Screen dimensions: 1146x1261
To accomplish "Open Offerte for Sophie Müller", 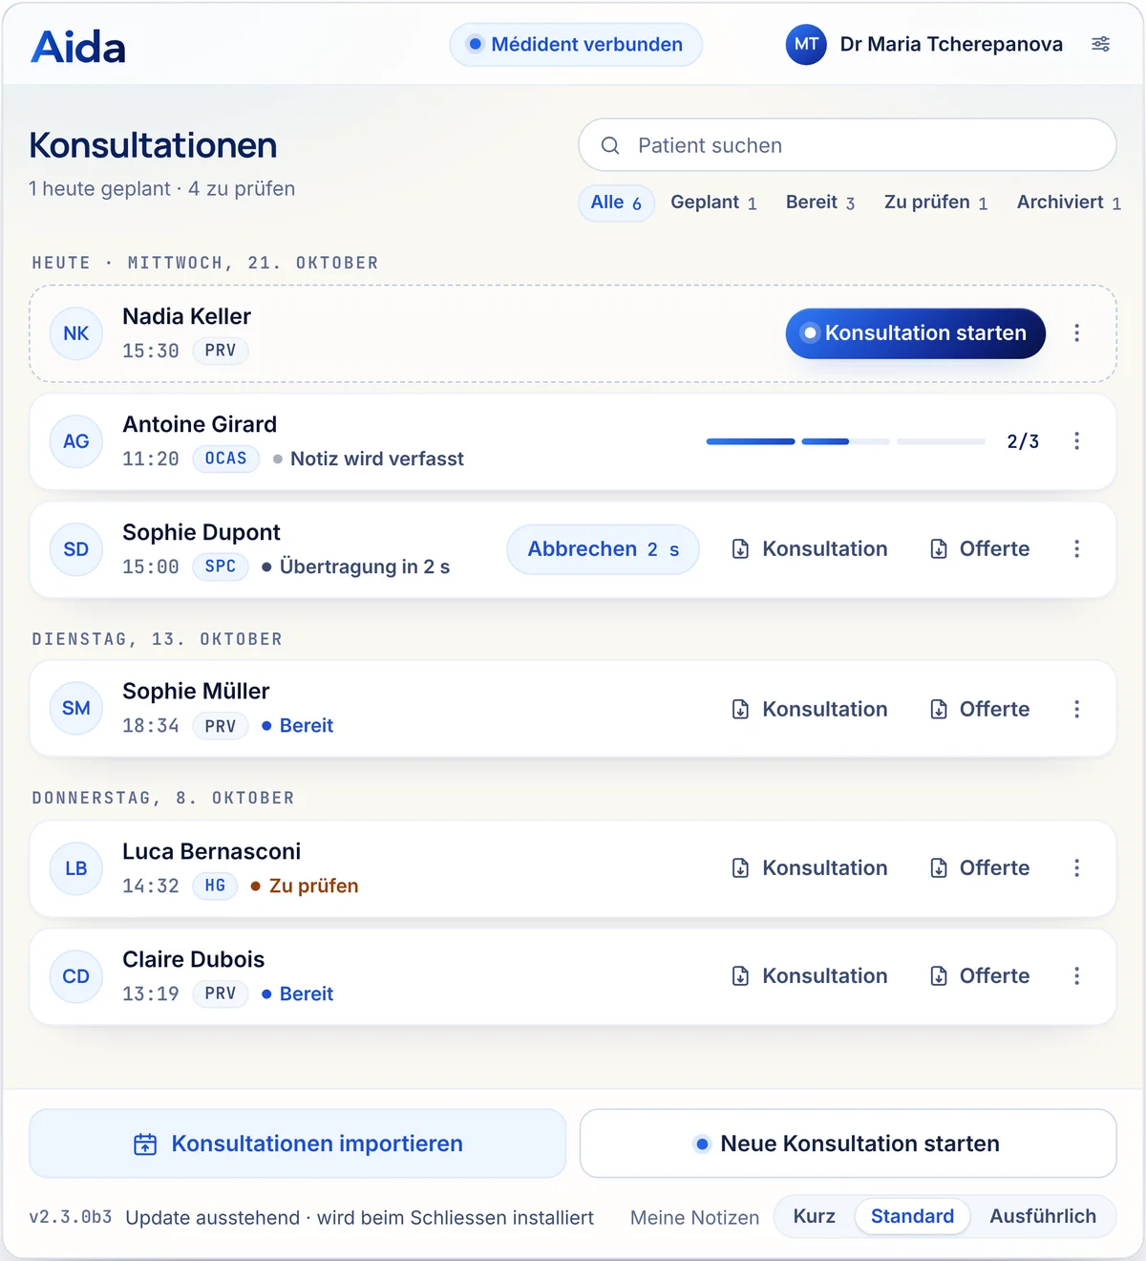I will [980, 709].
